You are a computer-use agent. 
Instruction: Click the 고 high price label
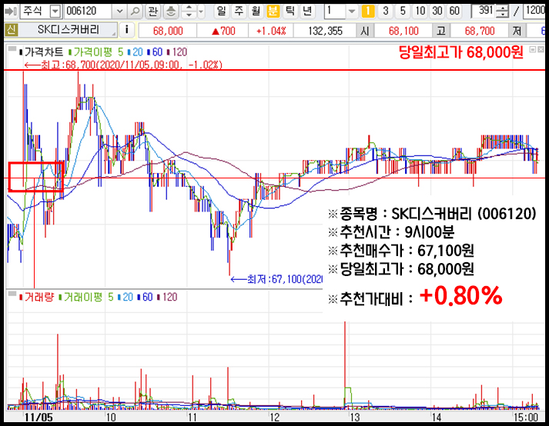click(x=440, y=31)
